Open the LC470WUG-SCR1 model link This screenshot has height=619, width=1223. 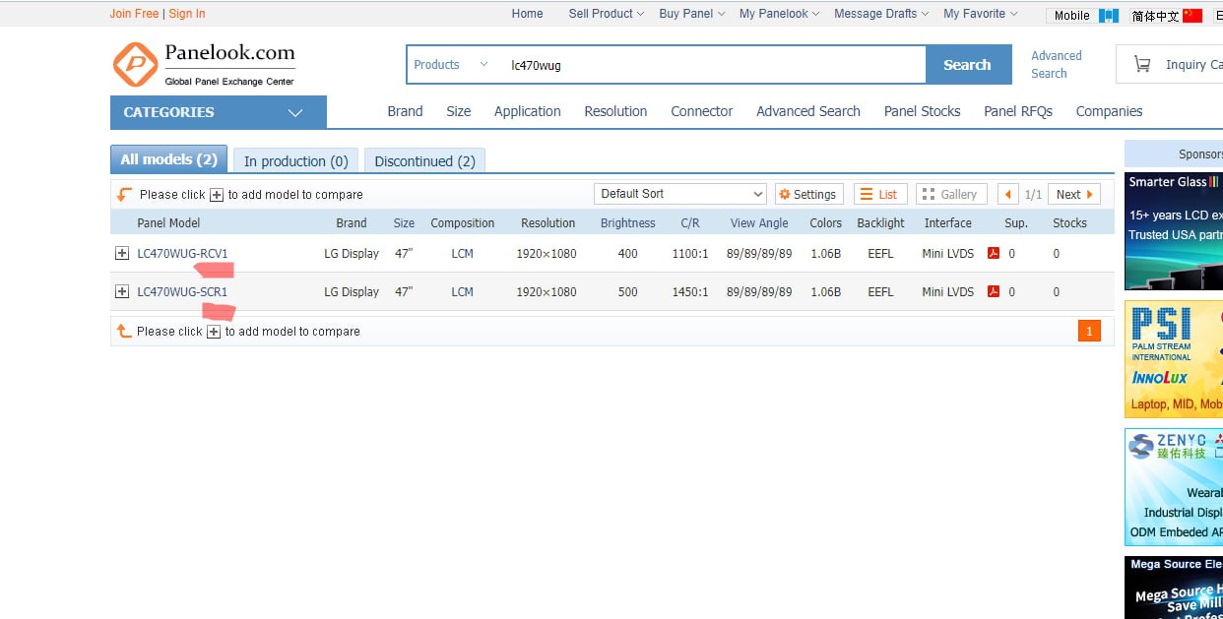(182, 291)
